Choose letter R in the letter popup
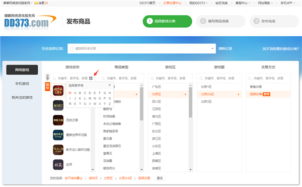The width and height of the screenshot is (302, 187). point(70,104)
